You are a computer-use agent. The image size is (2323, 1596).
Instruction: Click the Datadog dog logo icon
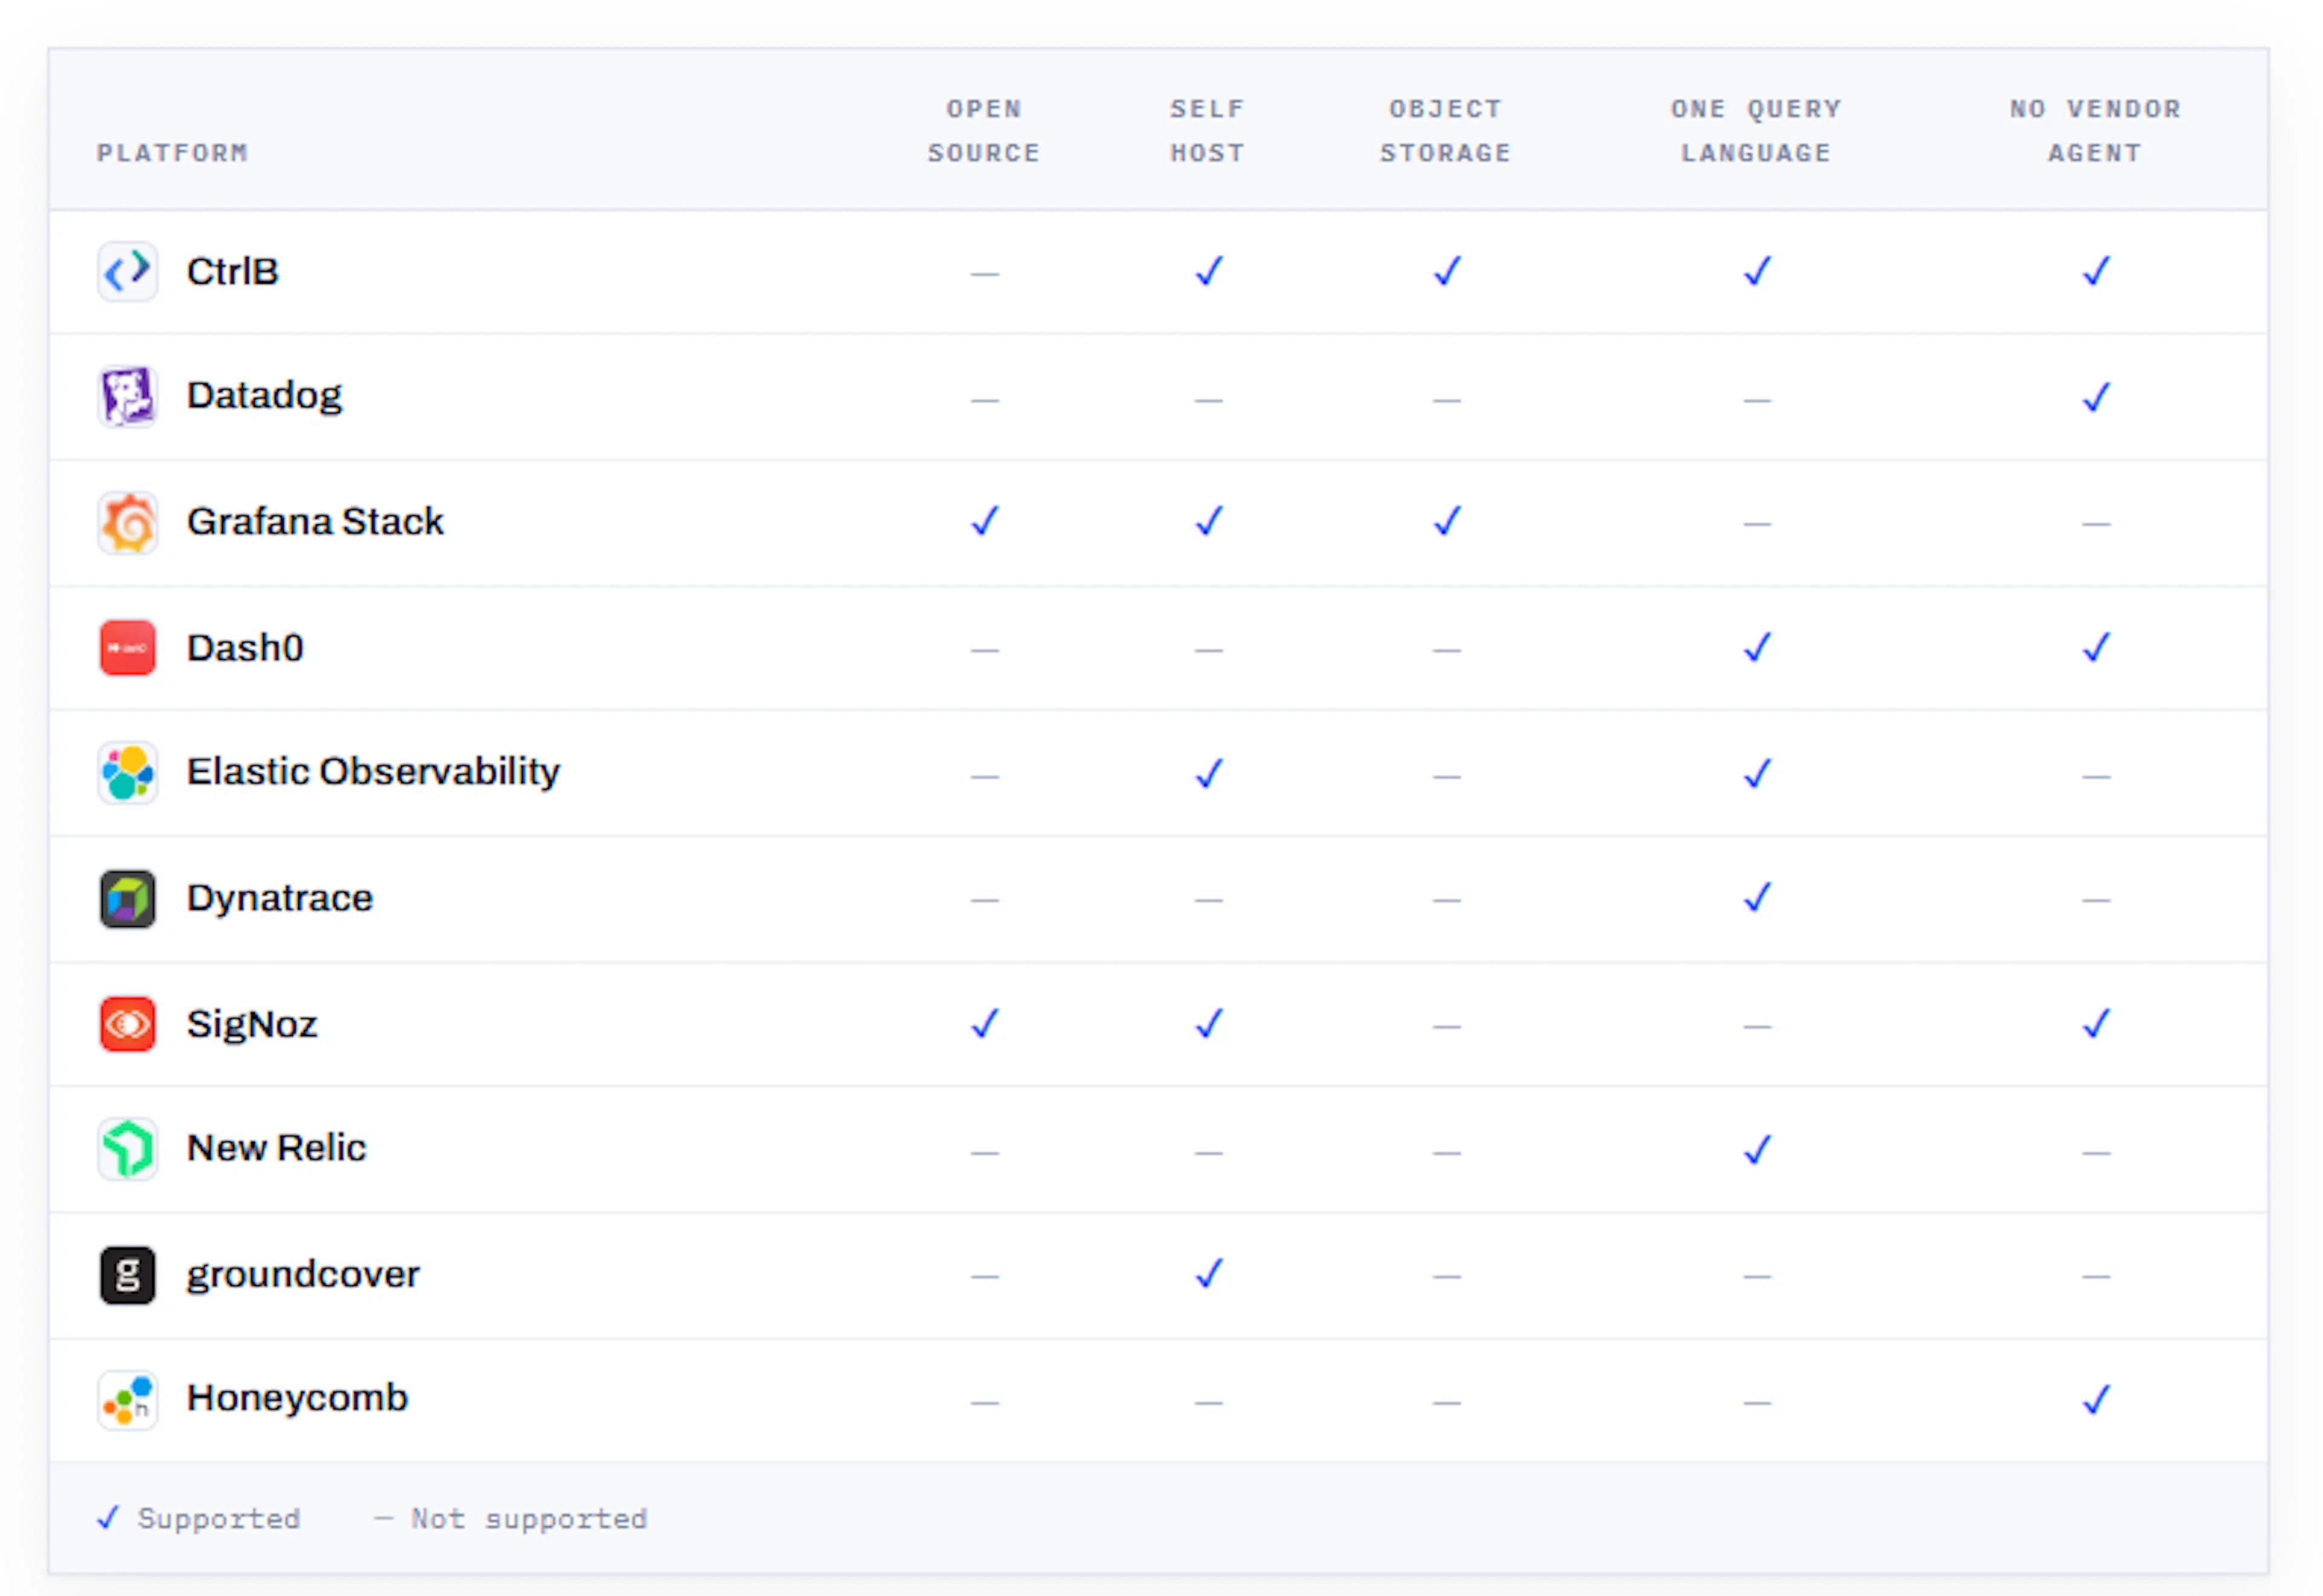tap(127, 397)
